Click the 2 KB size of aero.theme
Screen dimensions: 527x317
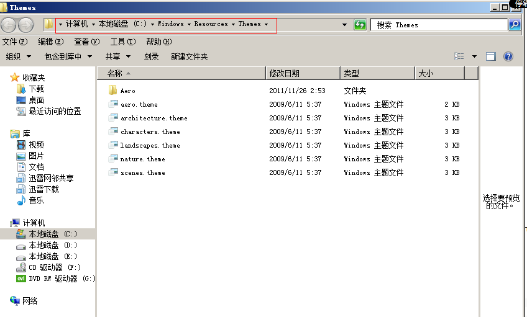point(452,104)
